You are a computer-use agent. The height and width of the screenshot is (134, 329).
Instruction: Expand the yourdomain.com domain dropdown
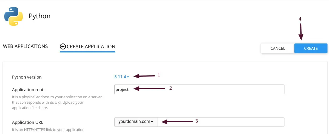(x=136, y=122)
